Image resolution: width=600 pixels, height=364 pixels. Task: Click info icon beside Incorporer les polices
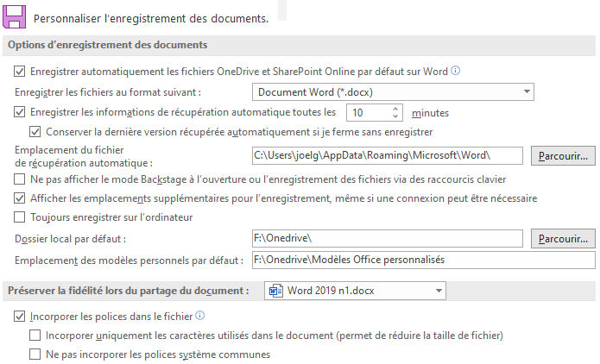click(x=199, y=316)
